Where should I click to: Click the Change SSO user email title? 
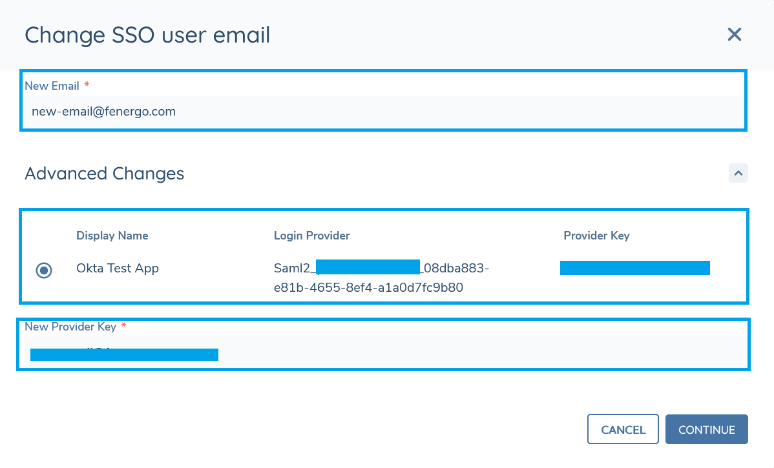pos(147,35)
